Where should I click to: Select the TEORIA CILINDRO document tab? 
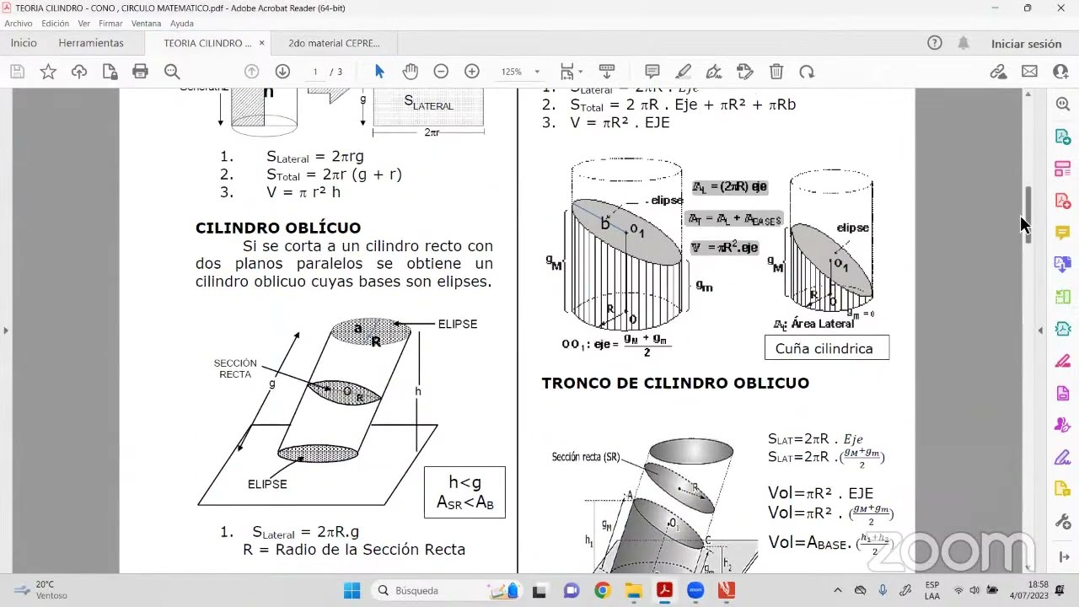(x=207, y=43)
